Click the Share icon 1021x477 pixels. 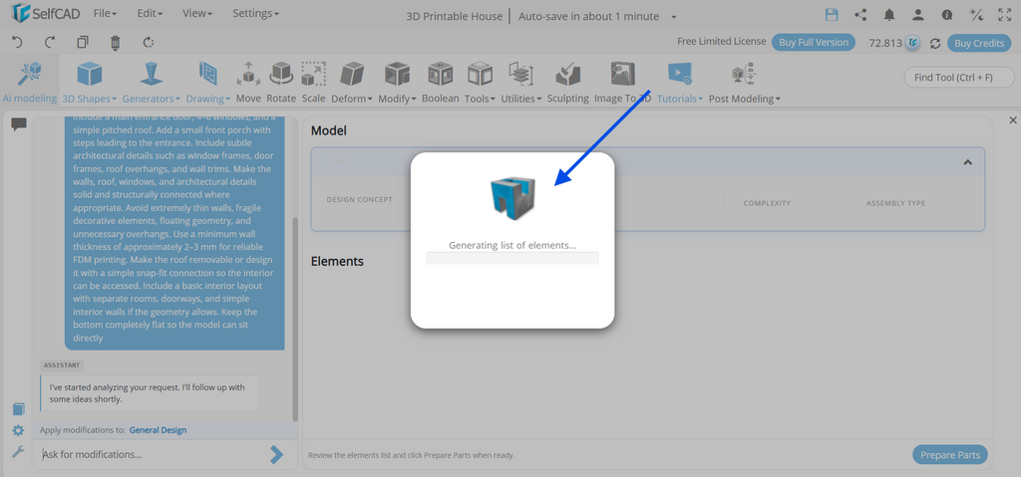[860, 15]
